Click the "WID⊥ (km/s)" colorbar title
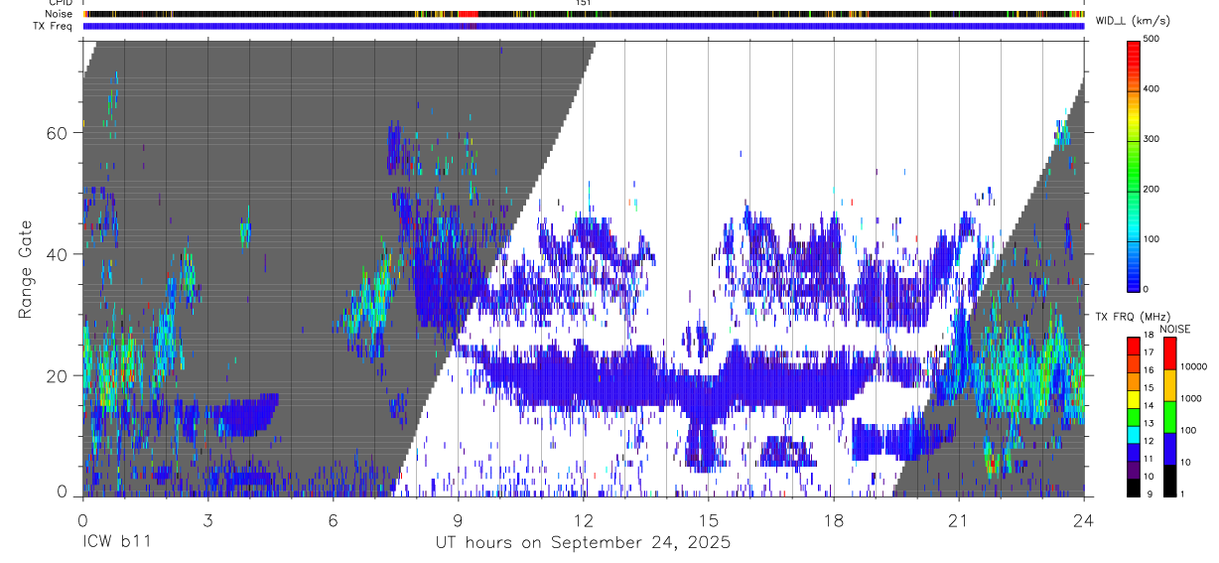The height and width of the screenshot is (563, 1219). (x=1135, y=21)
